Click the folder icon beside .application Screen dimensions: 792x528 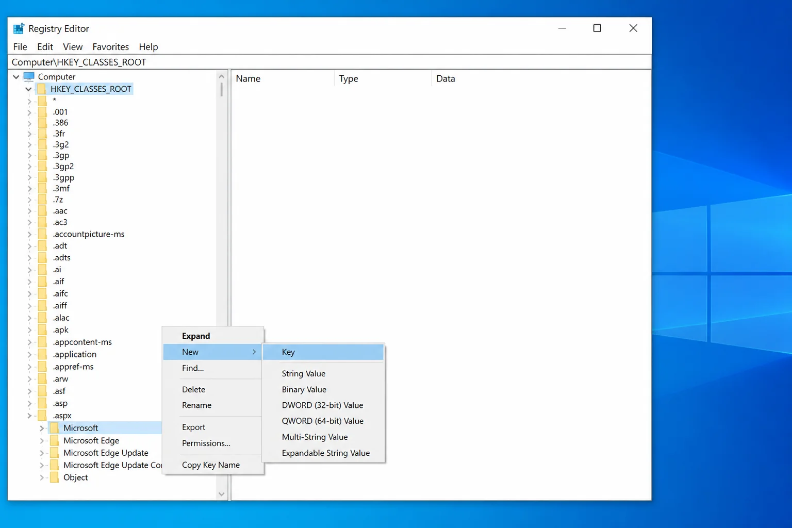[42, 354]
